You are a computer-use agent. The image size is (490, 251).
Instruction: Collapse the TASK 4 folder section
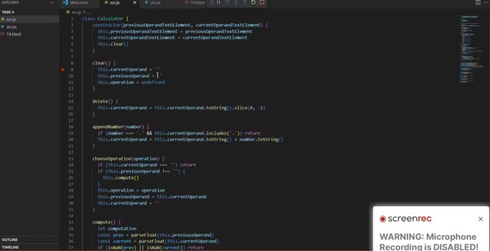8,12
